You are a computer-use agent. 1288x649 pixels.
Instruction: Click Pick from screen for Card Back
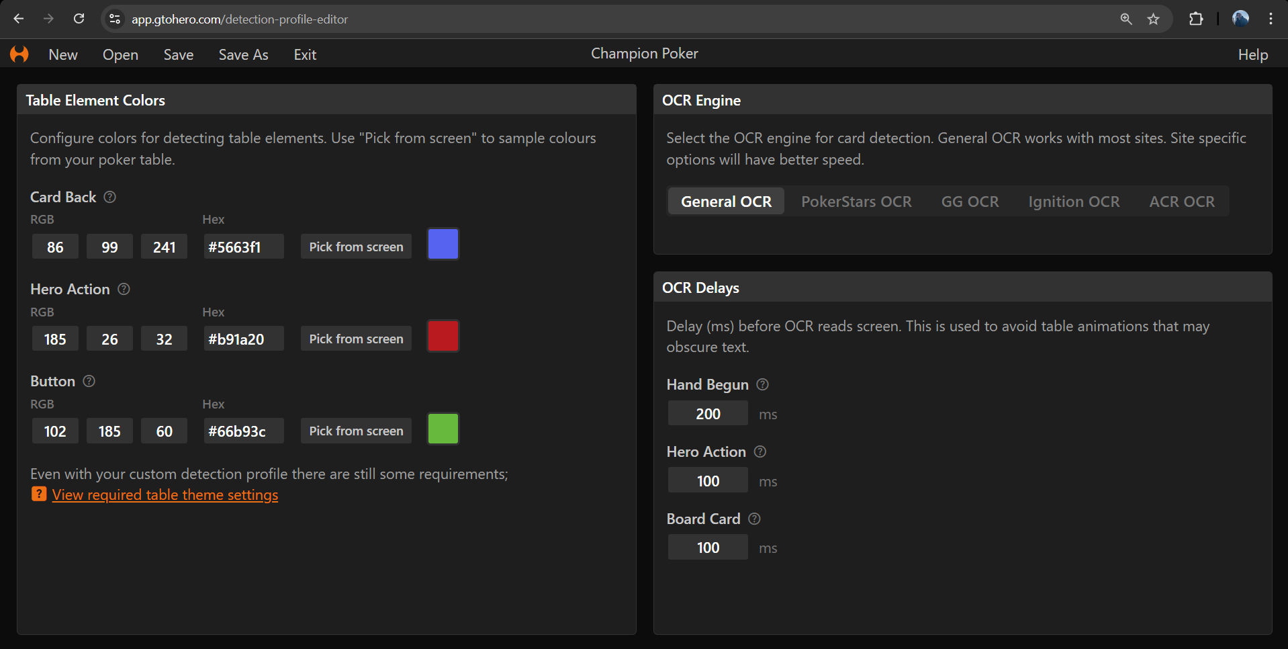356,247
